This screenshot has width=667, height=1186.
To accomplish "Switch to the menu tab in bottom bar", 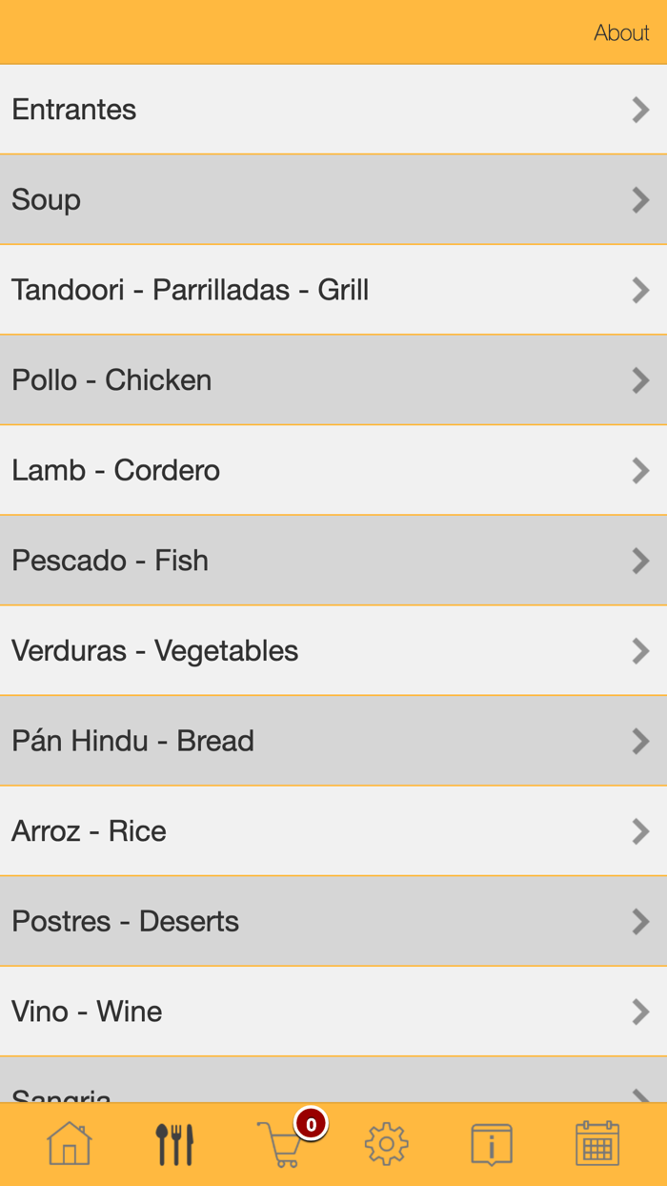I will click(173, 1143).
